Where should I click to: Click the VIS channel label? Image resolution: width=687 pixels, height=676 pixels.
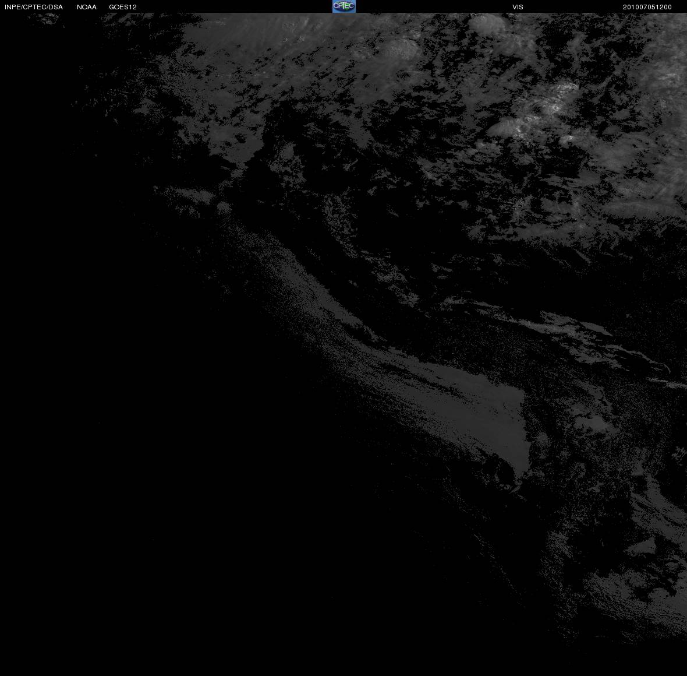pyautogui.click(x=518, y=7)
